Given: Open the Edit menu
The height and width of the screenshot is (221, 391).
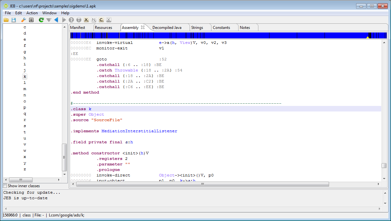Looking at the screenshot, I should pos(19,13).
